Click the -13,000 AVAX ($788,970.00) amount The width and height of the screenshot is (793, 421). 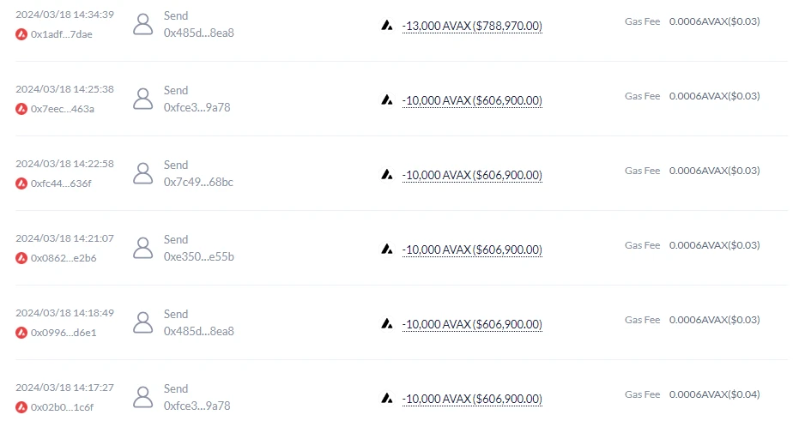(x=472, y=27)
